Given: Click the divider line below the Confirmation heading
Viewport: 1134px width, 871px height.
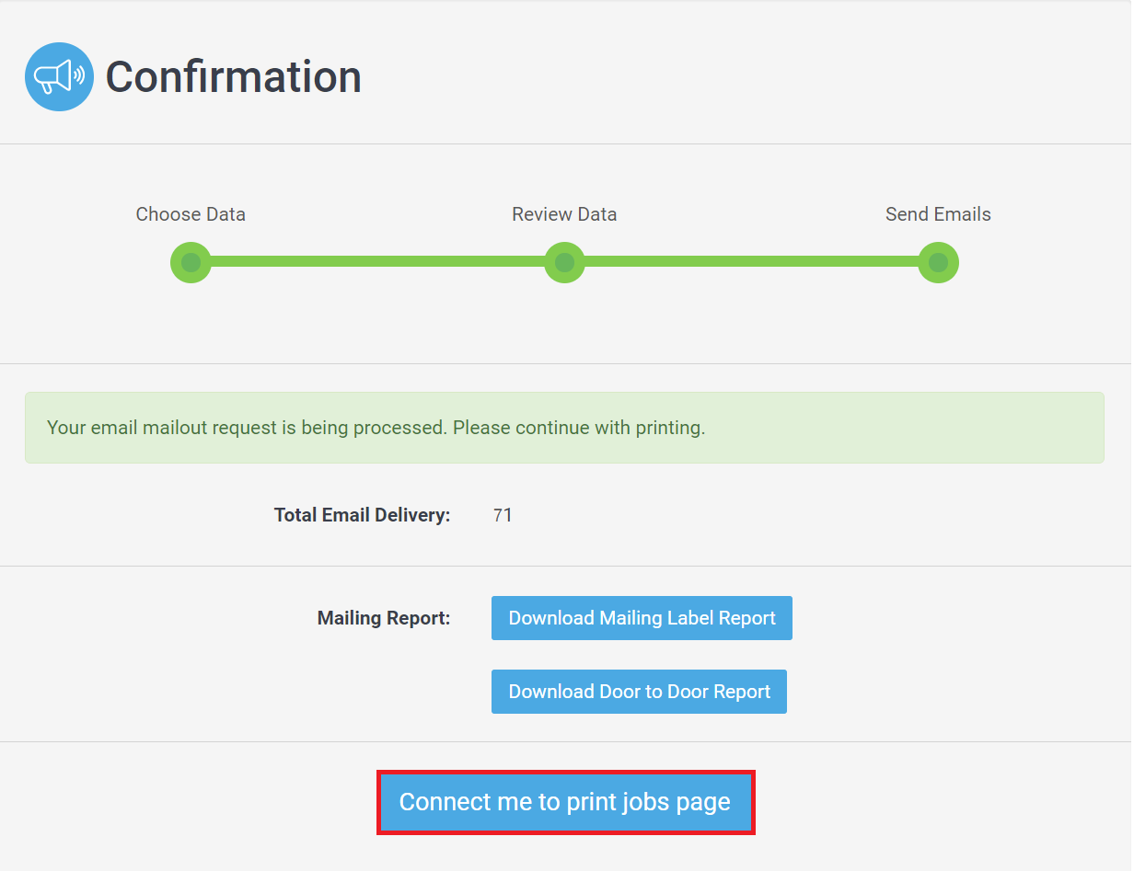Looking at the screenshot, I should coord(565,144).
